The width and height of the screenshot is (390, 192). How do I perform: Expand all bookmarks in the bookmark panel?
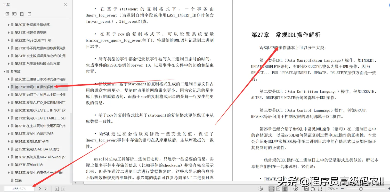[x=7, y=14]
